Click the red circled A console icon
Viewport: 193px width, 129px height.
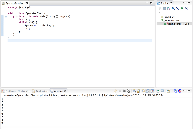(x=180, y=91)
